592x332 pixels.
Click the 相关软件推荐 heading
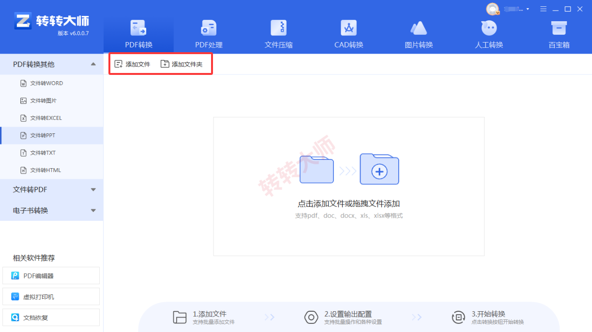34,258
